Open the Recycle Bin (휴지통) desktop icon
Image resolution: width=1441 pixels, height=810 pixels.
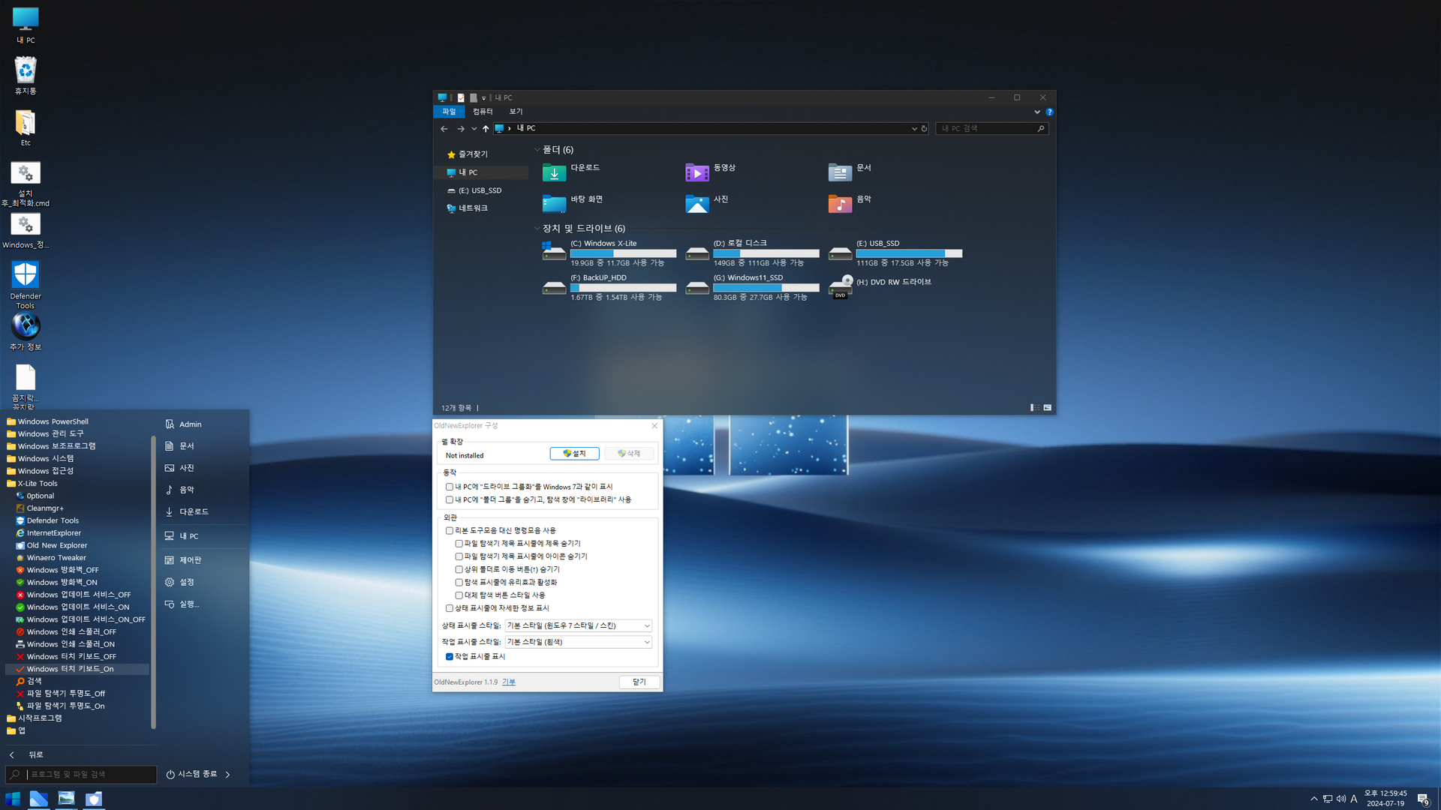click(x=26, y=71)
